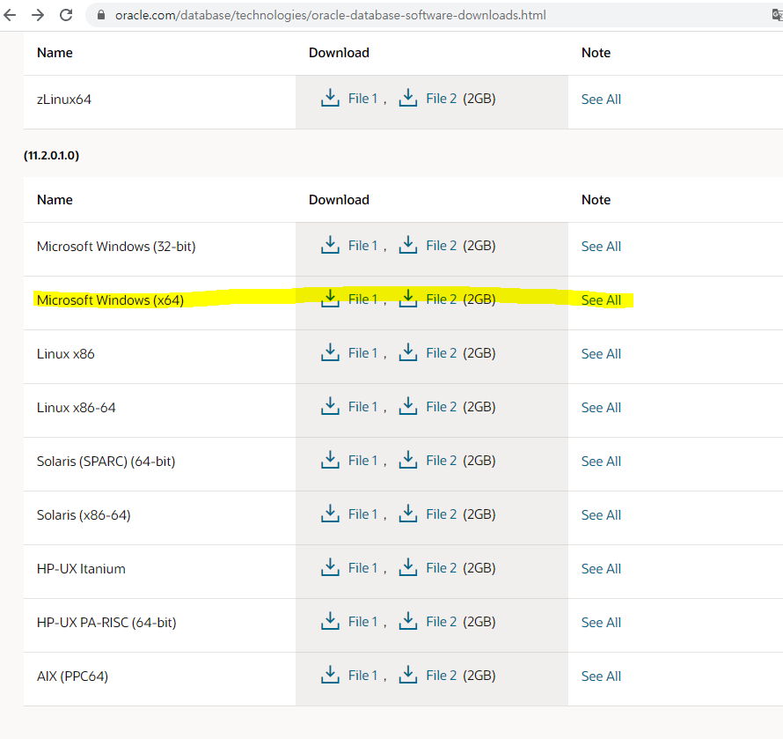
Task: Download File 1 icon for HP-UX Itanium
Action: coord(330,567)
